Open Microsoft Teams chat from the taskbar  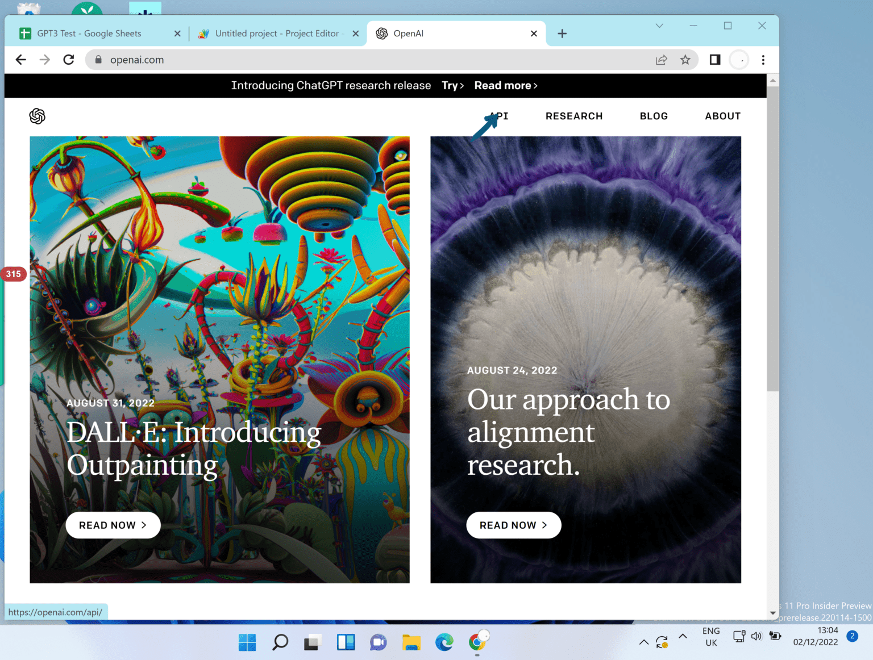pos(378,642)
